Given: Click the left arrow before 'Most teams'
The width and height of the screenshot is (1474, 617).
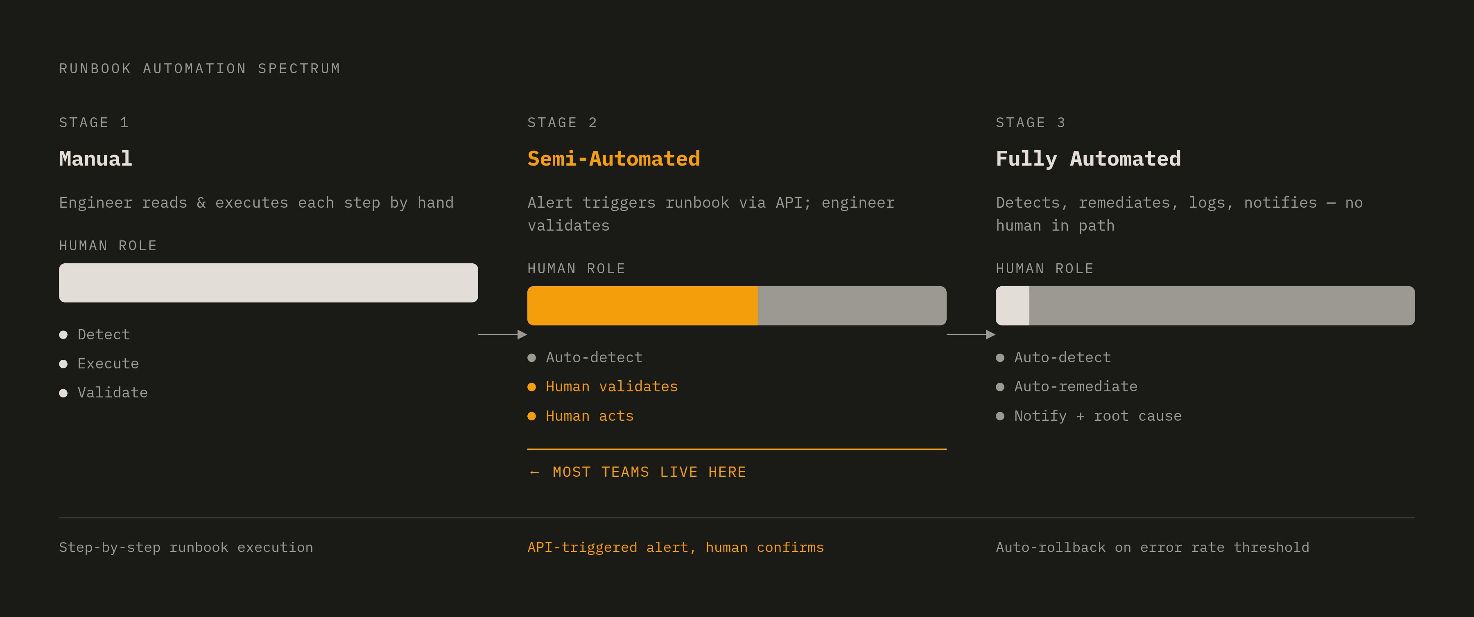Looking at the screenshot, I should 534,473.
